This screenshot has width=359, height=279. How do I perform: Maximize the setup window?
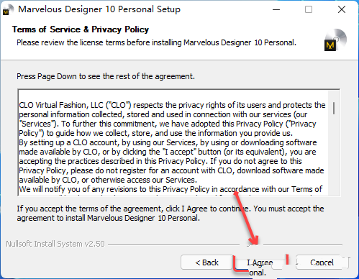pos(309,10)
